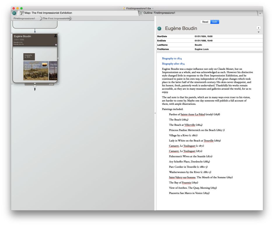Click the small resize icon on Boudin note header
The image size is (274, 226).
point(56,45)
